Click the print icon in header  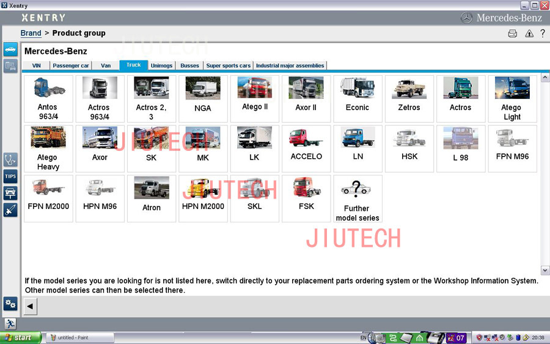(x=513, y=34)
